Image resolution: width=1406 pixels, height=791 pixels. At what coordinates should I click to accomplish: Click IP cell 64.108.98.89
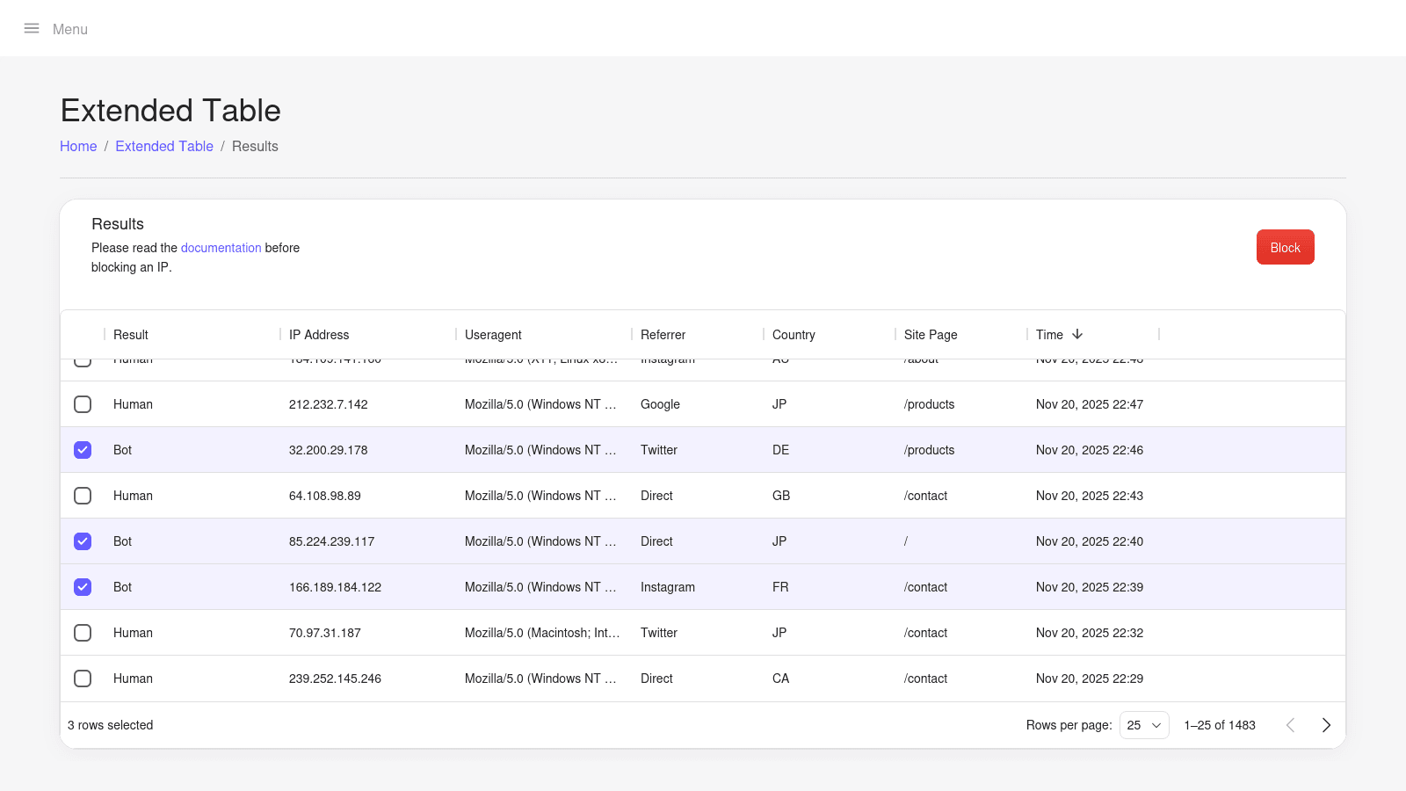[325, 496]
